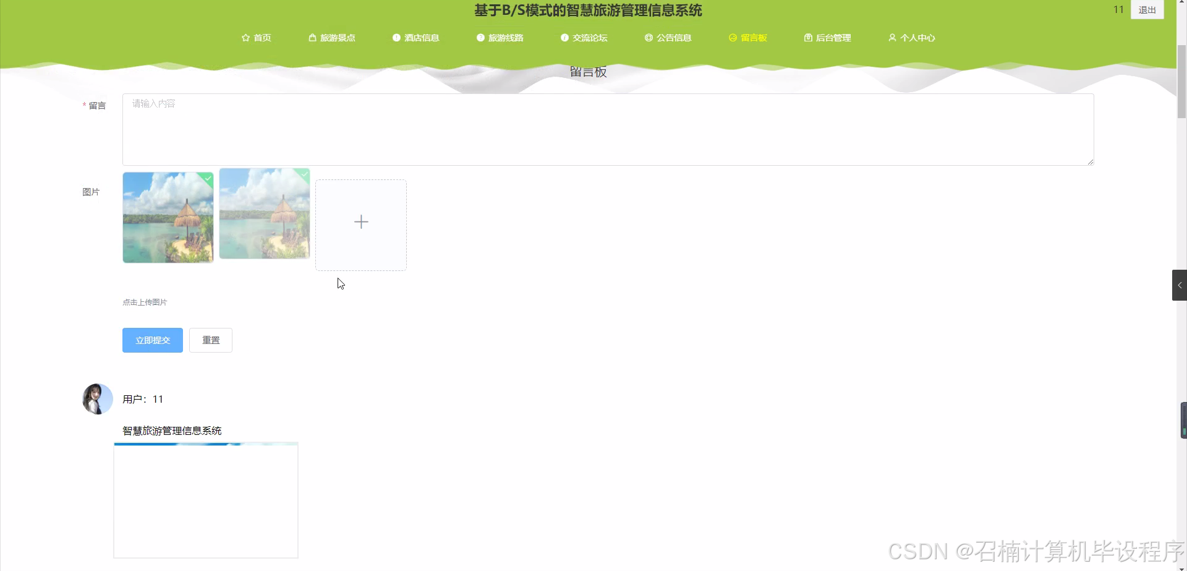Click the plus icon to add another image
Screen dimensions: 1187x571
360,222
